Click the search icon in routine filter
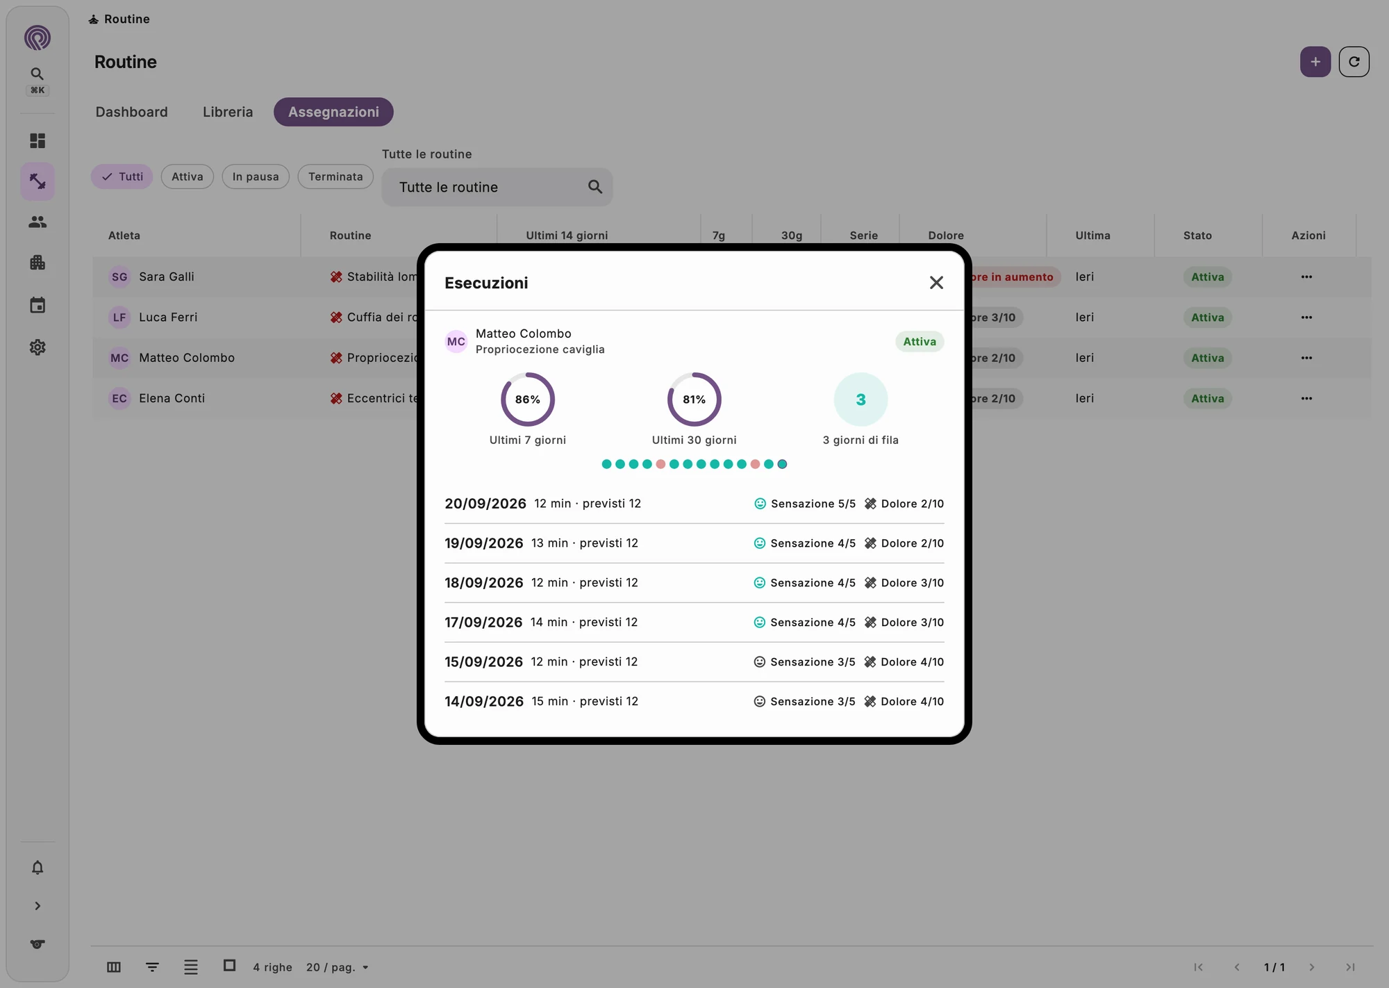Screen dimensions: 1389x988 (595, 187)
